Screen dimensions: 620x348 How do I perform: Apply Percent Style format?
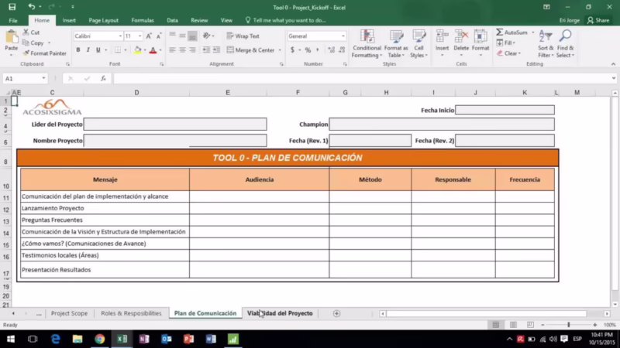click(x=308, y=50)
